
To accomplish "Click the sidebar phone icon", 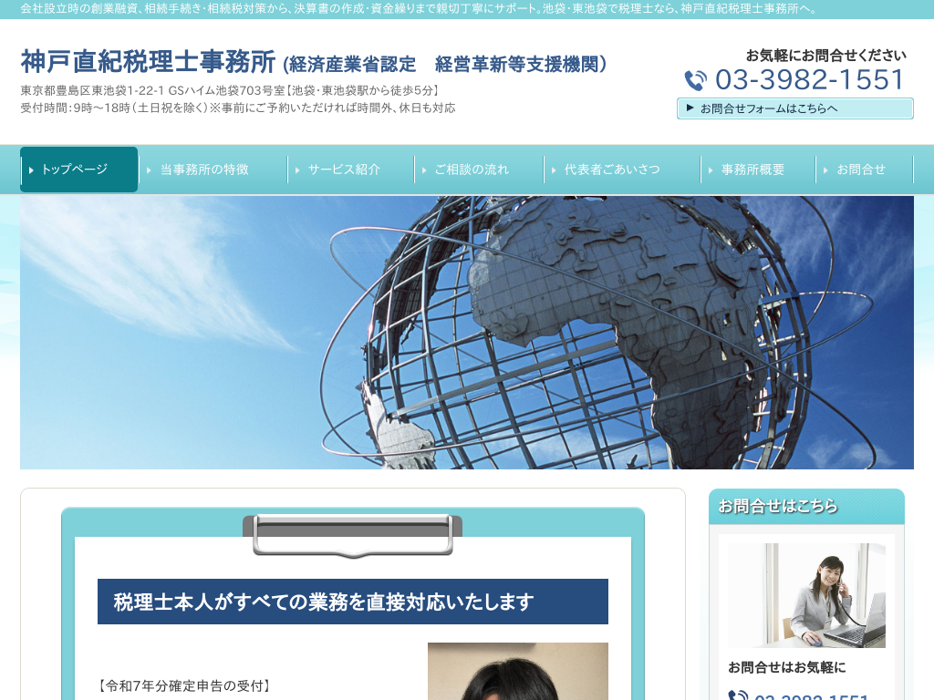I will (x=738, y=695).
